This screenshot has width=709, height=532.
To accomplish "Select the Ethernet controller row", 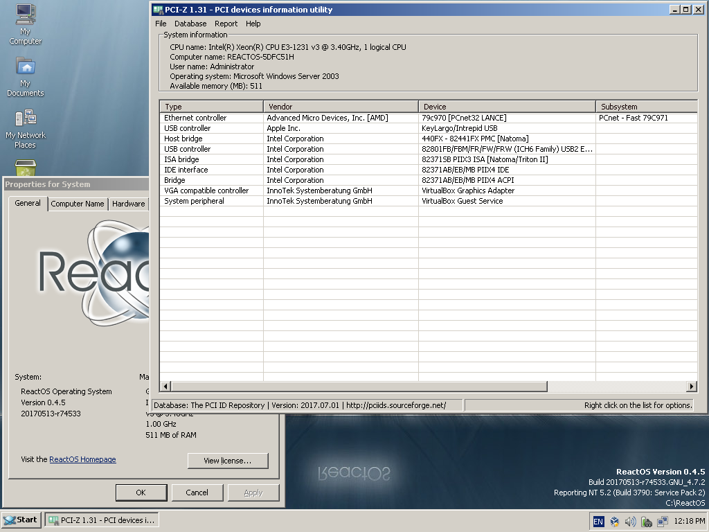I will click(x=428, y=118).
